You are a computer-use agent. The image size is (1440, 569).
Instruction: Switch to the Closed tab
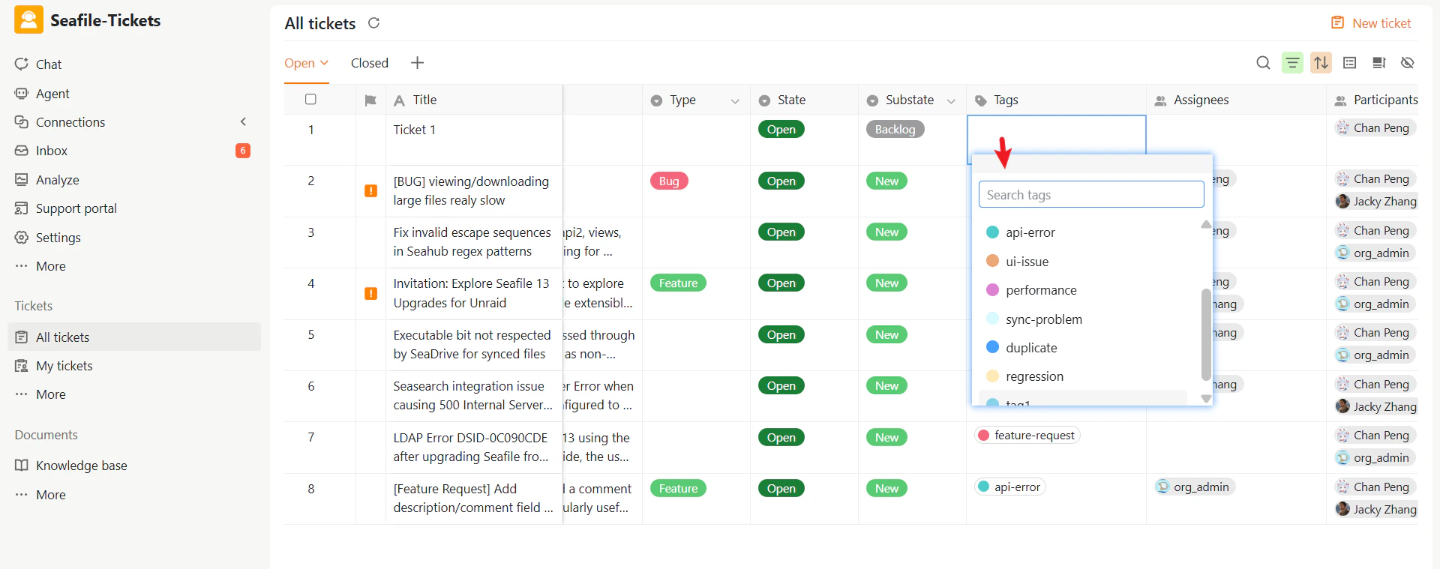pos(370,63)
